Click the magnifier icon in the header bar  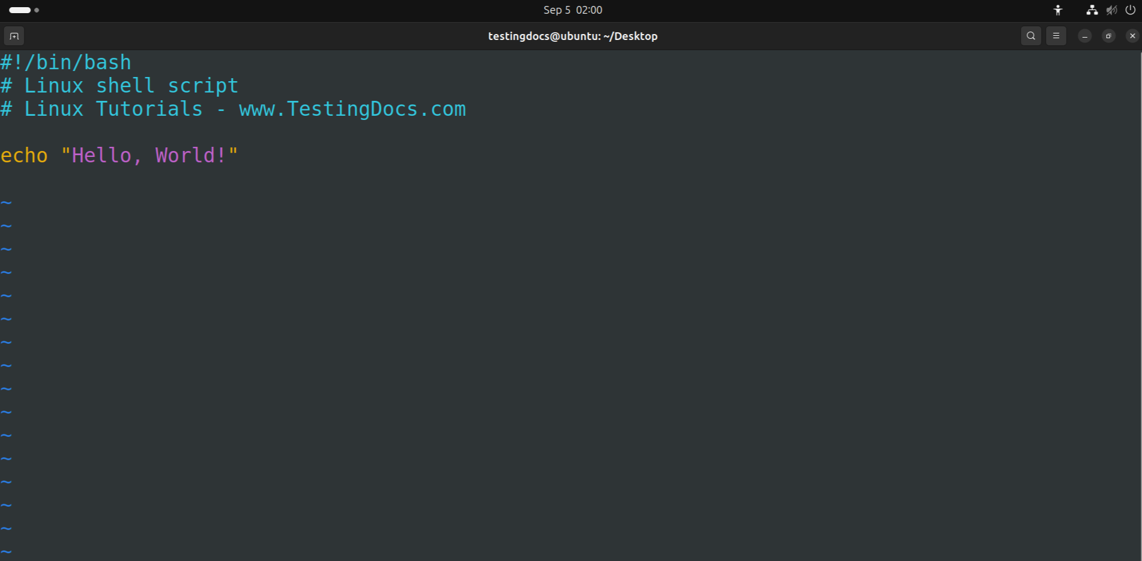[1030, 36]
